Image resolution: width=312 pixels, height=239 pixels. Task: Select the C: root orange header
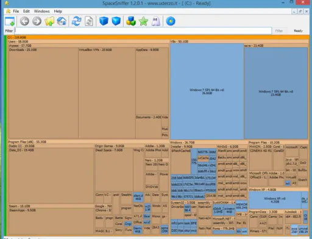coord(158,37)
